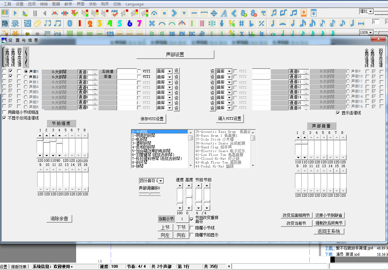The width and height of the screenshot is (388, 270).
Task: Open the 教学 menu
Action: [x=68, y=4]
